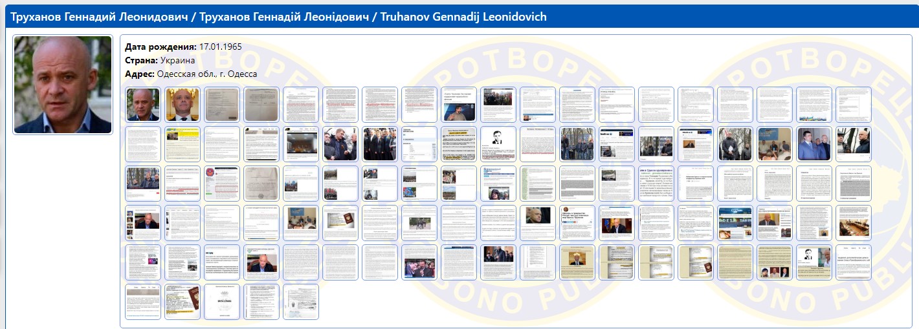Open thumbnail with black-and-white portrait photo
The width and height of the screenshot is (919, 329).
[x=498, y=144]
